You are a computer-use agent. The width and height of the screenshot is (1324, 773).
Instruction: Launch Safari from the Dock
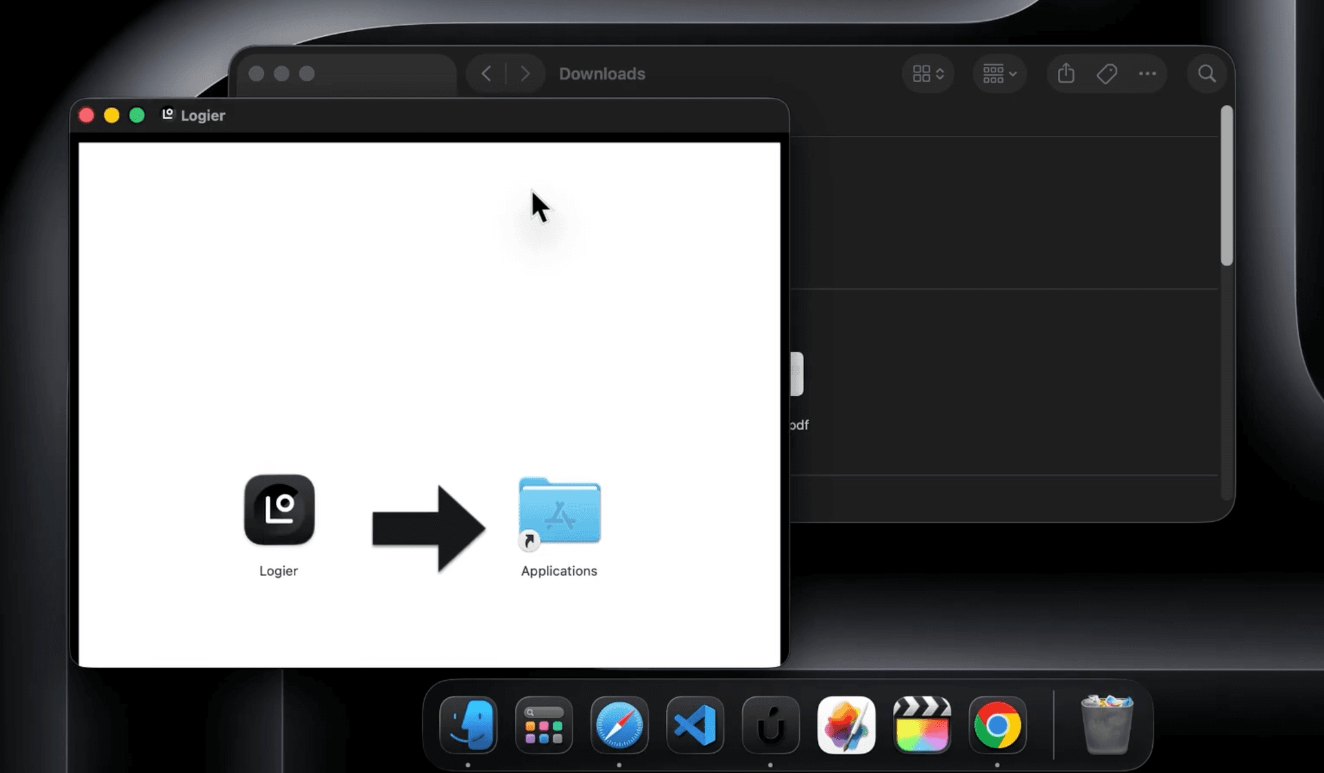click(x=619, y=725)
